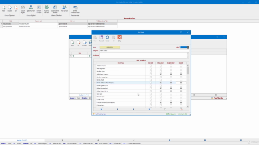Click the empty Açıklama text area

click(x=143, y=56)
